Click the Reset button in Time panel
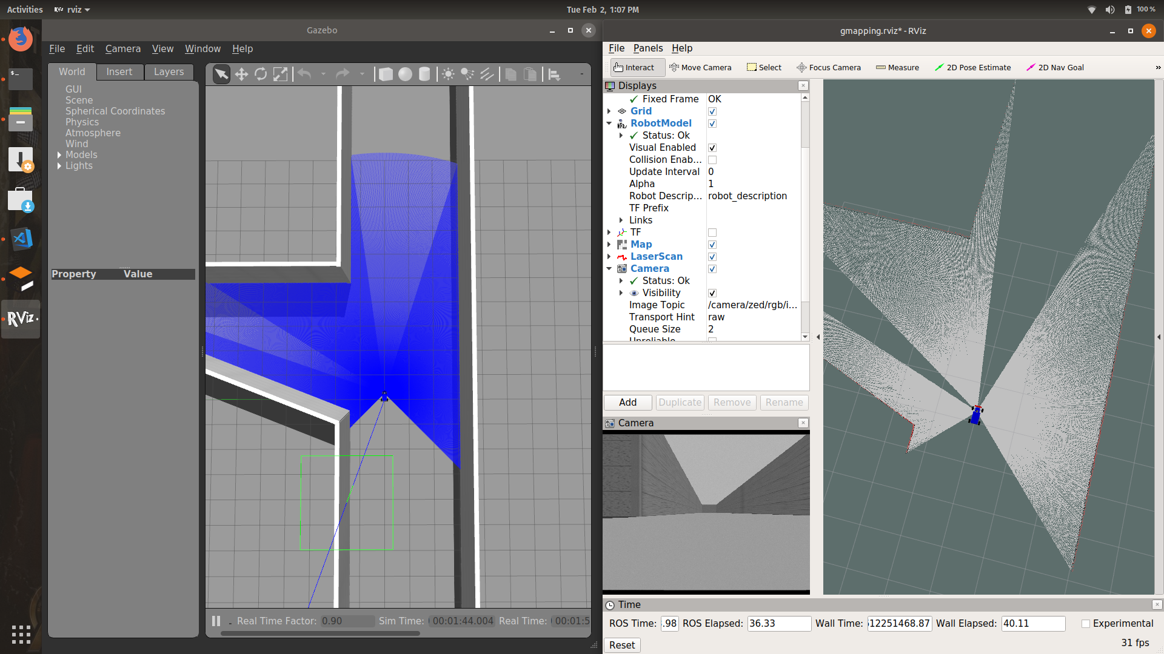The width and height of the screenshot is (1164, 654). [622, 644]
